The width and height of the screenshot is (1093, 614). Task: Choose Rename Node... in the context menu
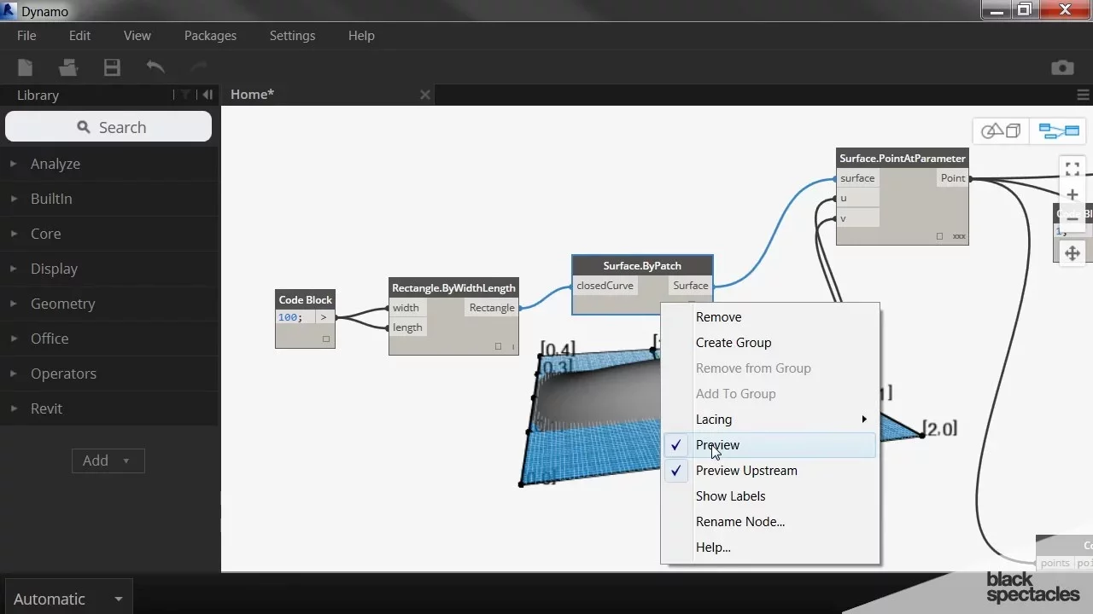pyautogui.click(x=769, y=521)
